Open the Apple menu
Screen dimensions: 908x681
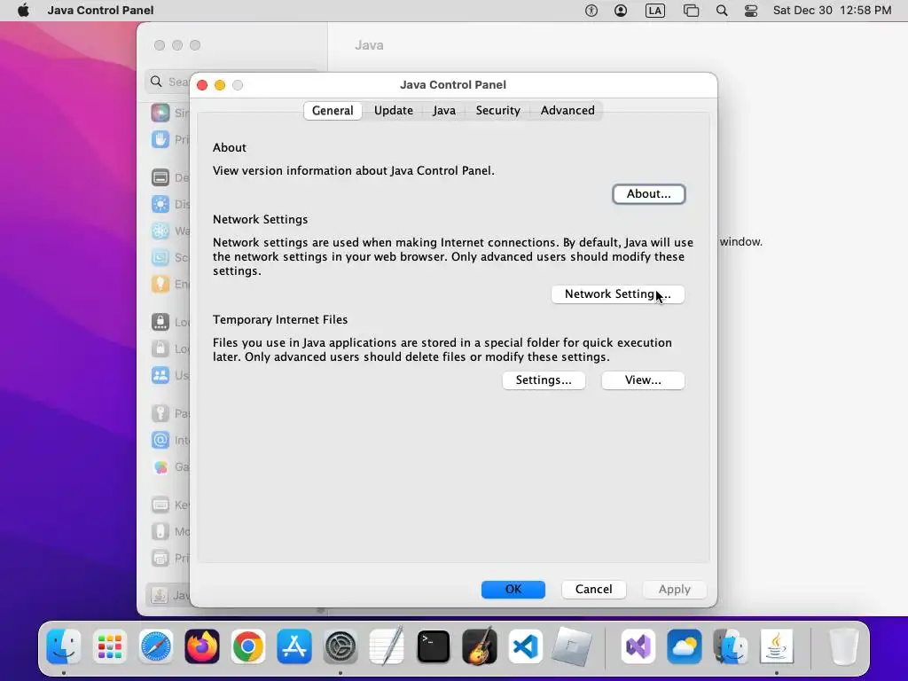(23, 11)
